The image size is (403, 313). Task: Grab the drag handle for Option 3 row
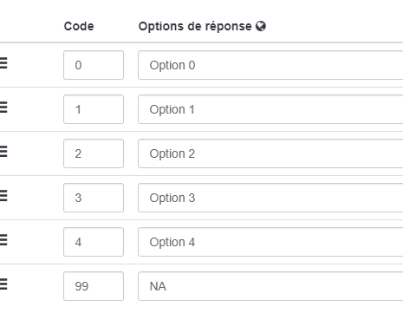(x=3, y=196)
